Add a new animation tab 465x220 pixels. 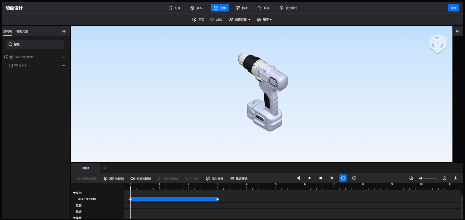(x=105, y=168)
